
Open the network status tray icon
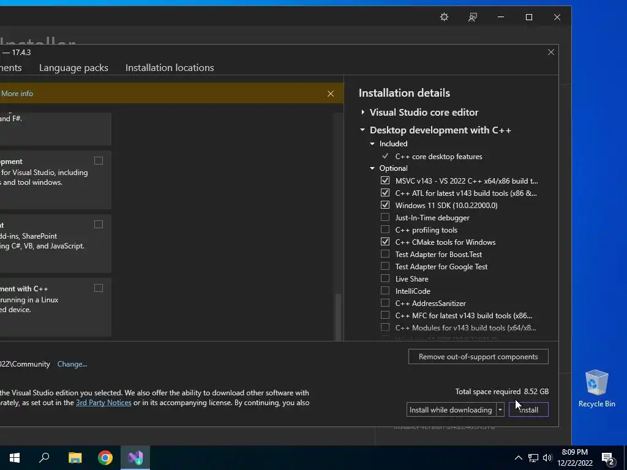pyautogui.click(x=533, y=458)
